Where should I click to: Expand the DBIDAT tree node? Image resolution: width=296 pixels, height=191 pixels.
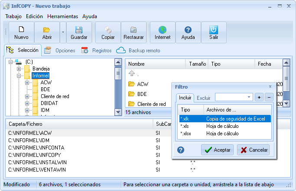(27, 103)
